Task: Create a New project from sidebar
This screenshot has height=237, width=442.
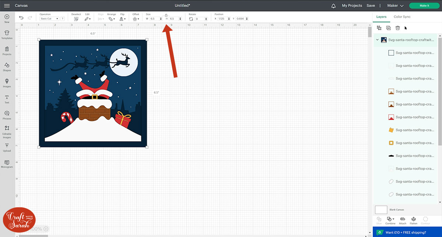Action: (x=7, y=19)
